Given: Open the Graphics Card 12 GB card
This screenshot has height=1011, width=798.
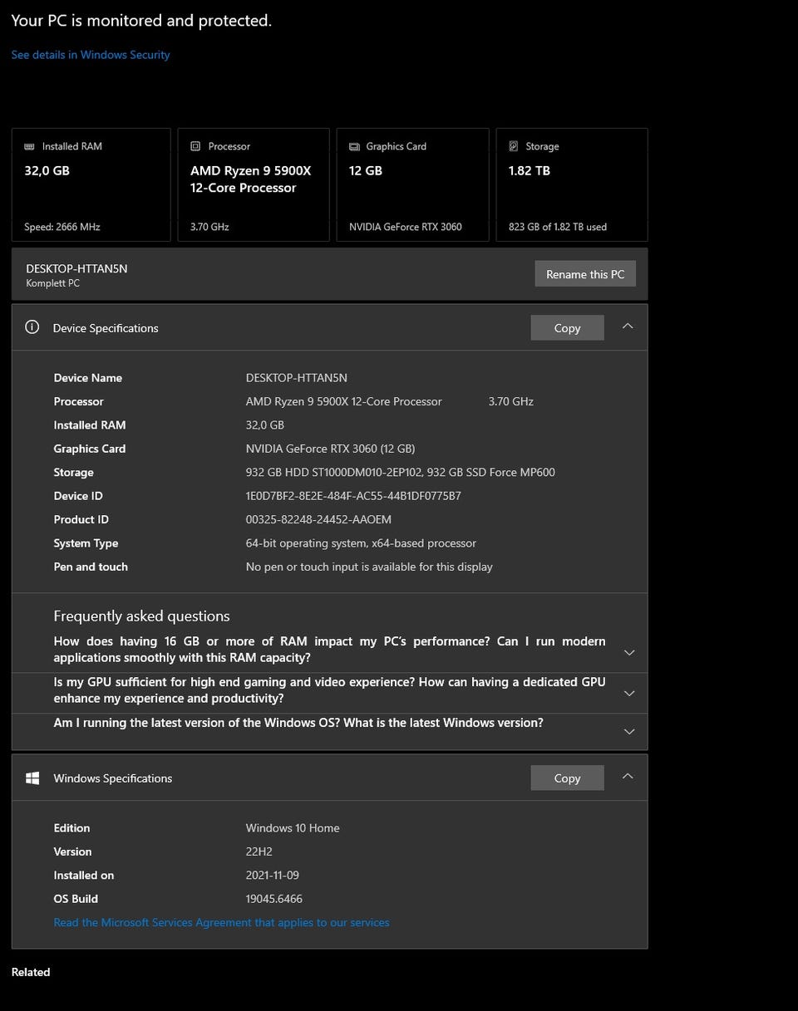Looking at the screenshot, I should coord(413,184).
